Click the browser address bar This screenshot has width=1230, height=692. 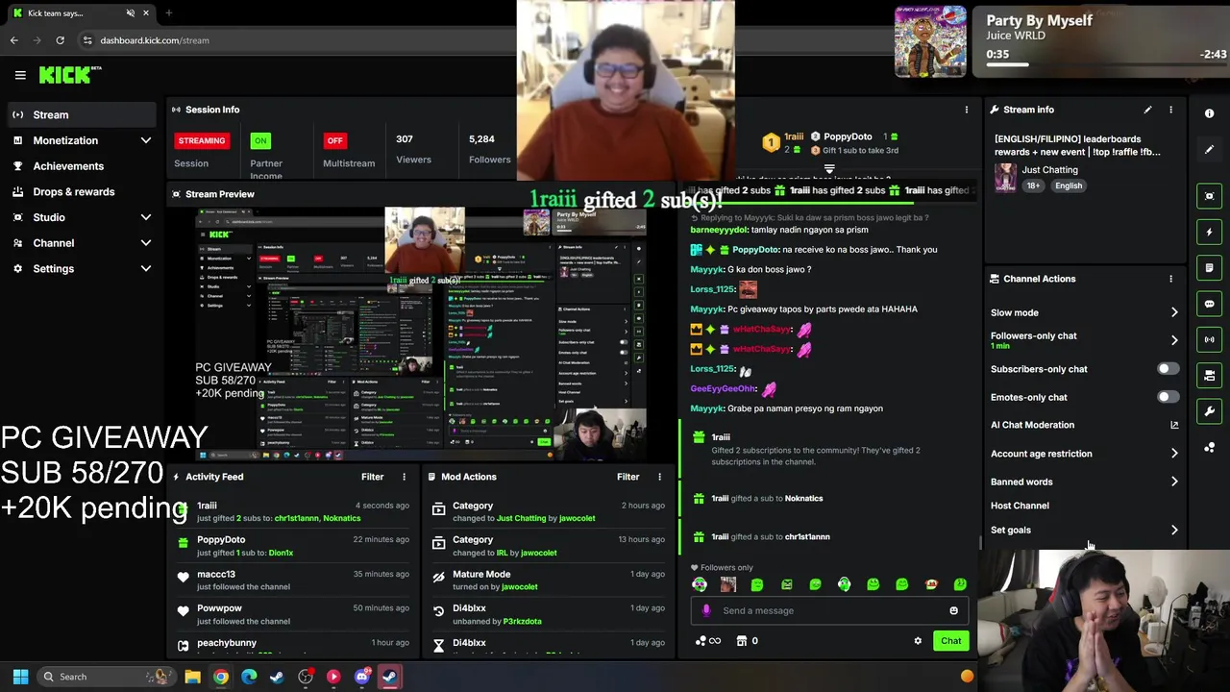[298, 40]
